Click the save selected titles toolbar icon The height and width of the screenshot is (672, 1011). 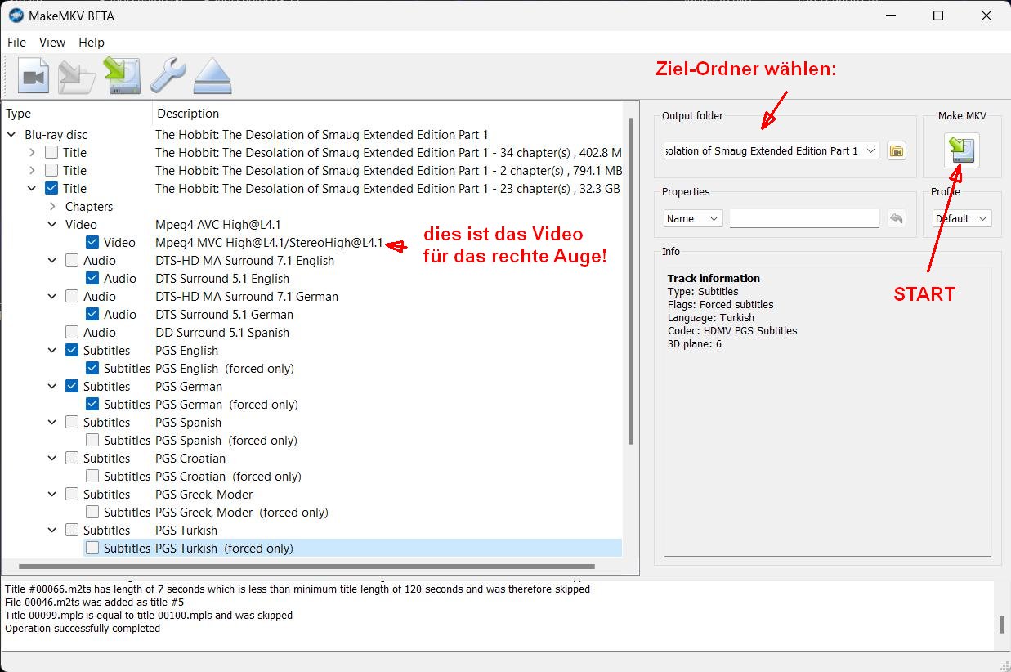122,76
